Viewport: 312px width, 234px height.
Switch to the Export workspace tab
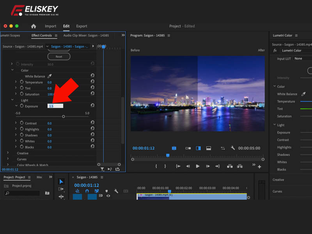pyautogui.click(x=82, y=26)
